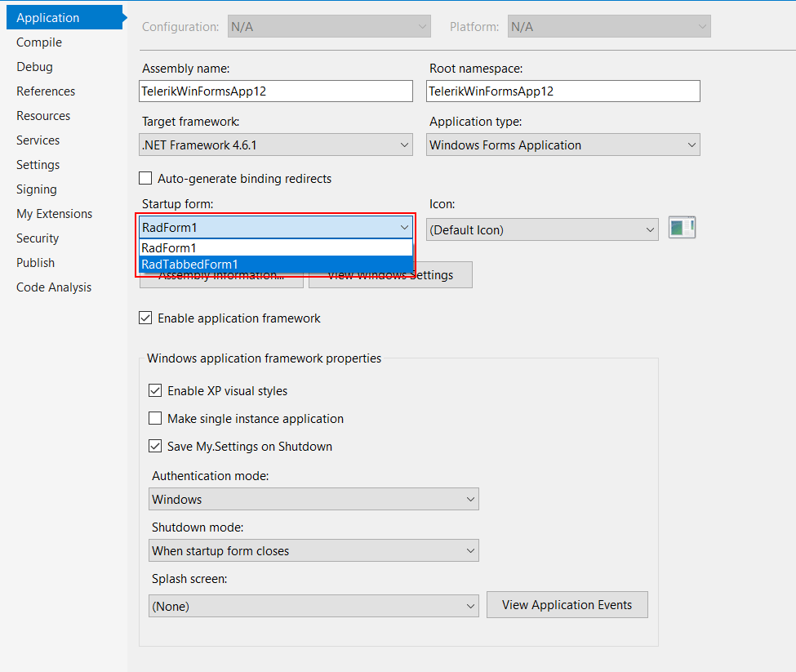Click the icon preview browse button
The image size is (796, 672).
click(682, 227)
